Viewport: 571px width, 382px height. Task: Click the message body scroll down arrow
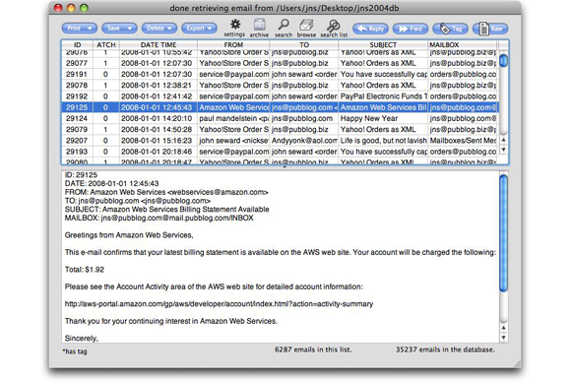(x=503, y=338)
